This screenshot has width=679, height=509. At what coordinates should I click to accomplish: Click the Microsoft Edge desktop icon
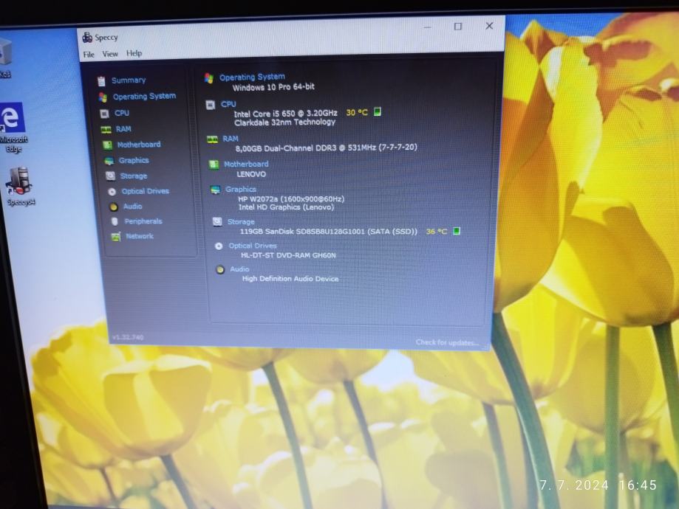[x=13, y=118]
